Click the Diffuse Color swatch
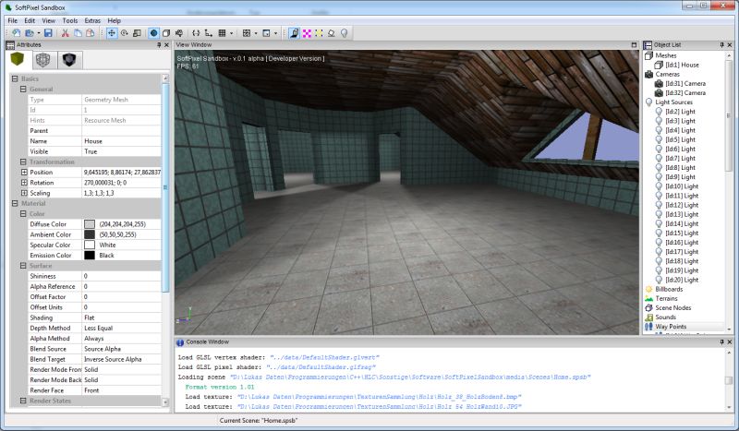 [90, 224]
